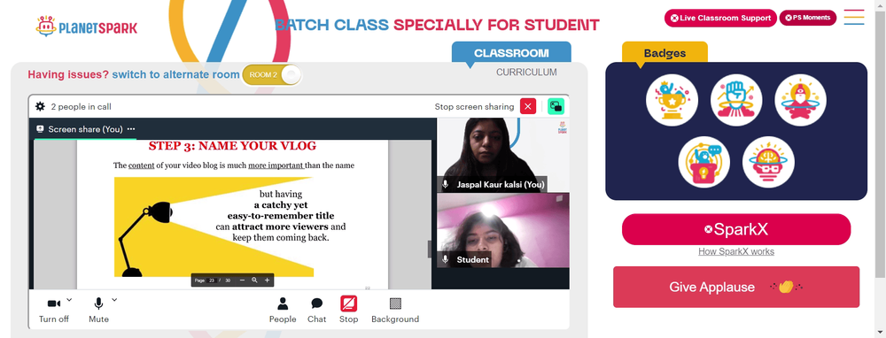Click the PDF magnifier zoom icon
Image resolution: width=886 pixels, height=338 pixels.
coord(255,280)
